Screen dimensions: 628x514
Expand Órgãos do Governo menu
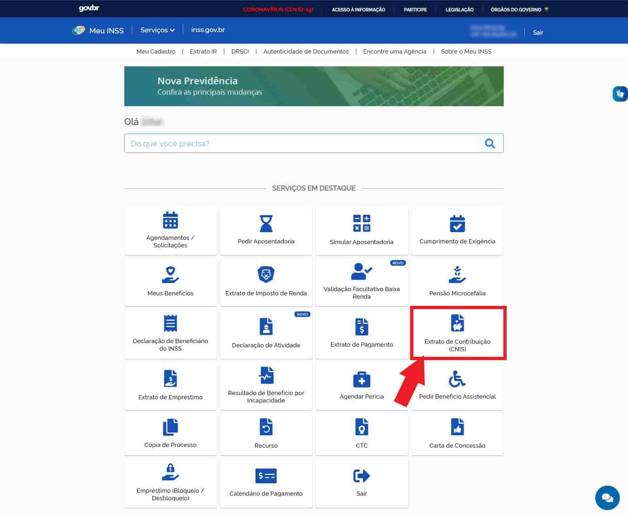tap(519, 9)
